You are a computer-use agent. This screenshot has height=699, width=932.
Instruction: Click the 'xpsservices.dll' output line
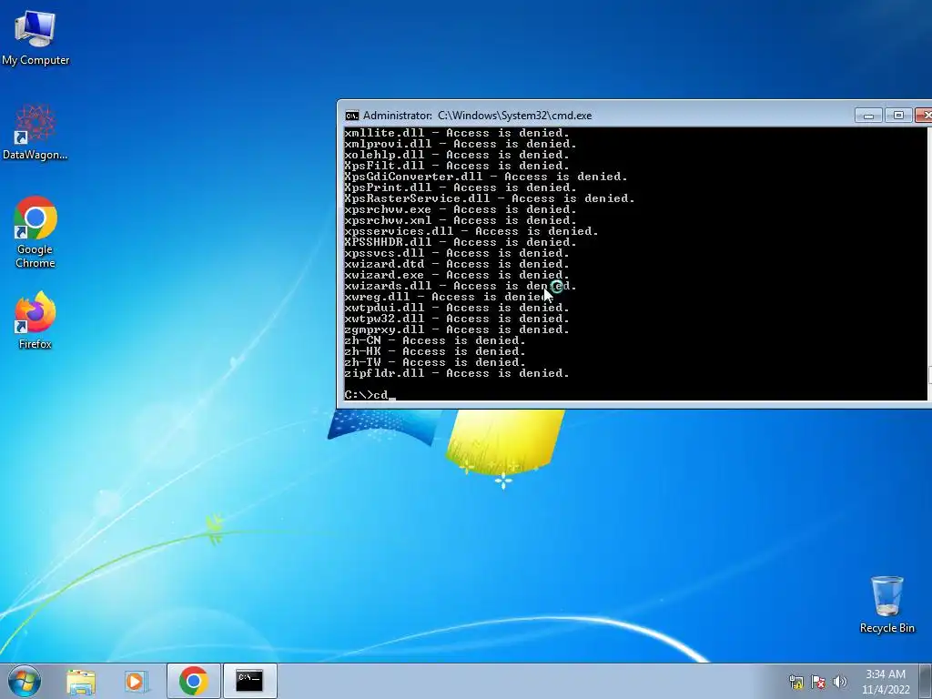click(x=471, y=231)
